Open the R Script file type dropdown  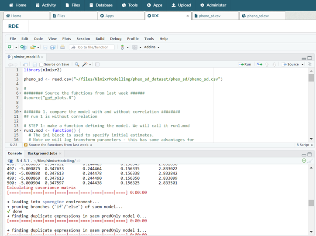point(304,145)
